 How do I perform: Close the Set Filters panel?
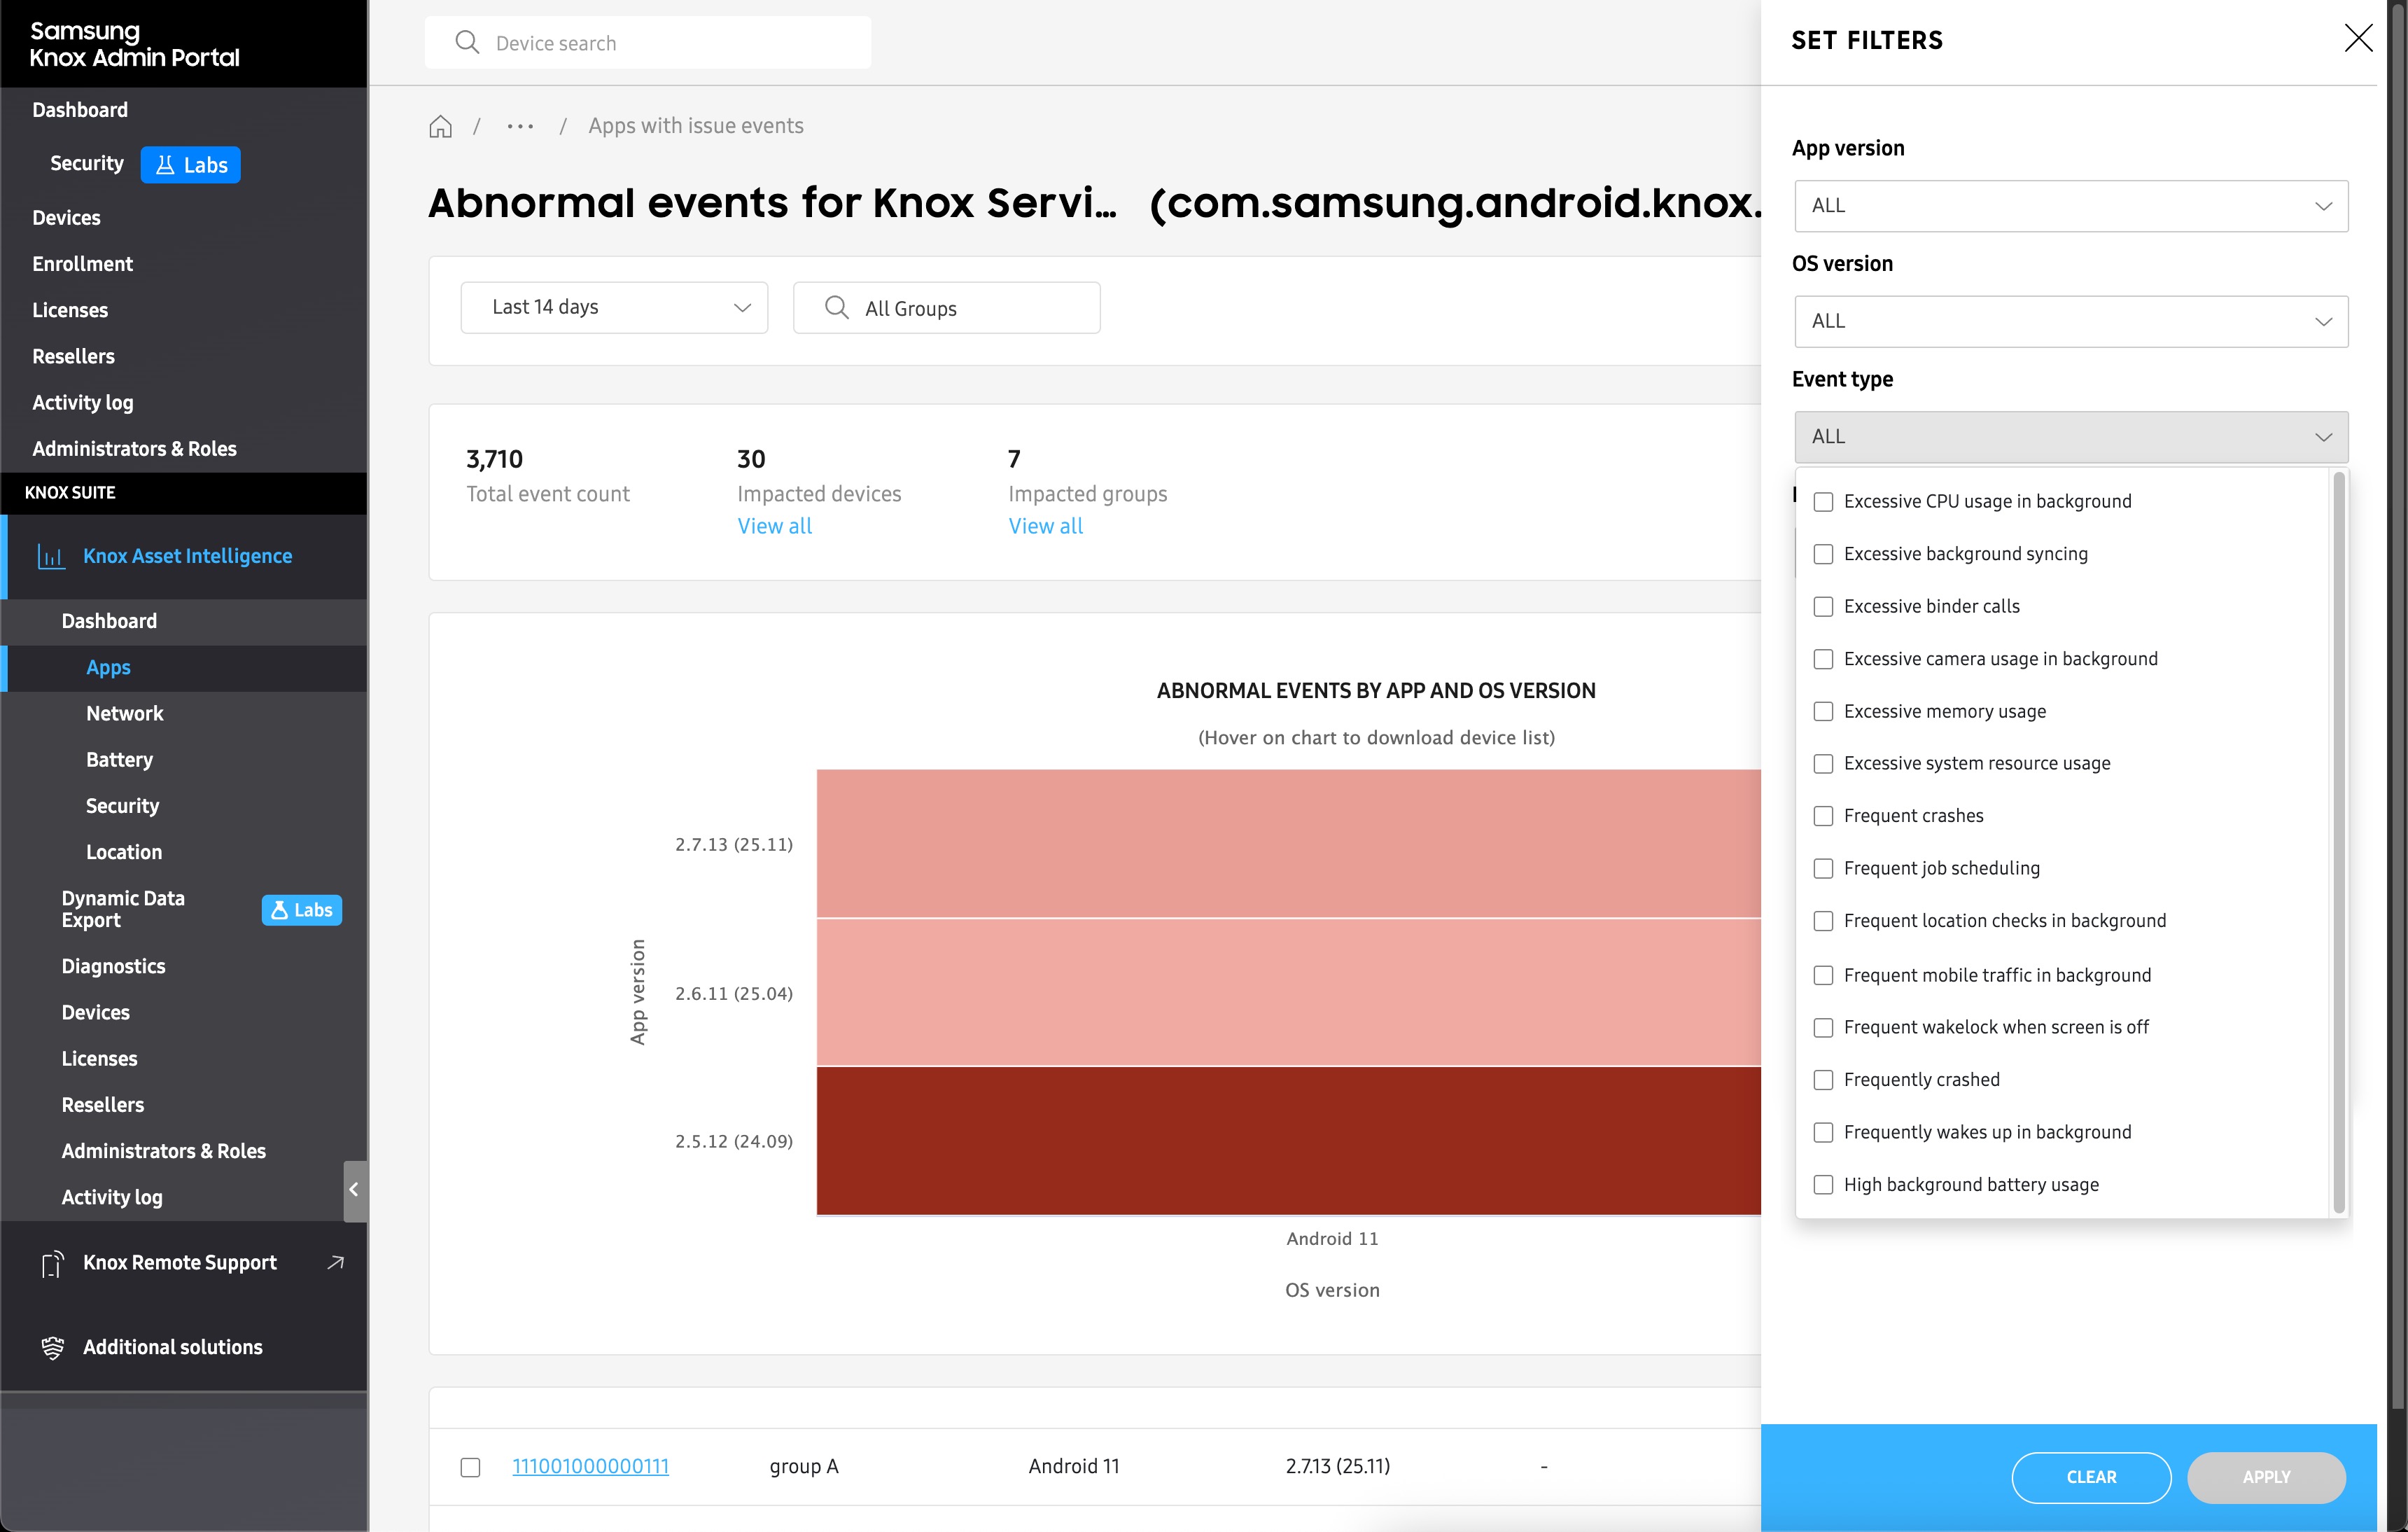pyautogui.click(x=2358, y=39)
